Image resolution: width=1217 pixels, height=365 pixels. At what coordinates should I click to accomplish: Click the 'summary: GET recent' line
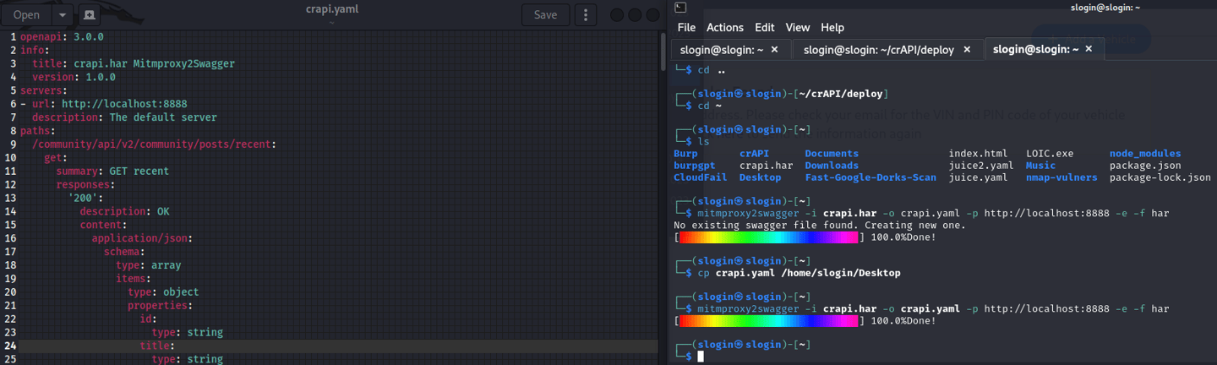(x=112, y=172)
